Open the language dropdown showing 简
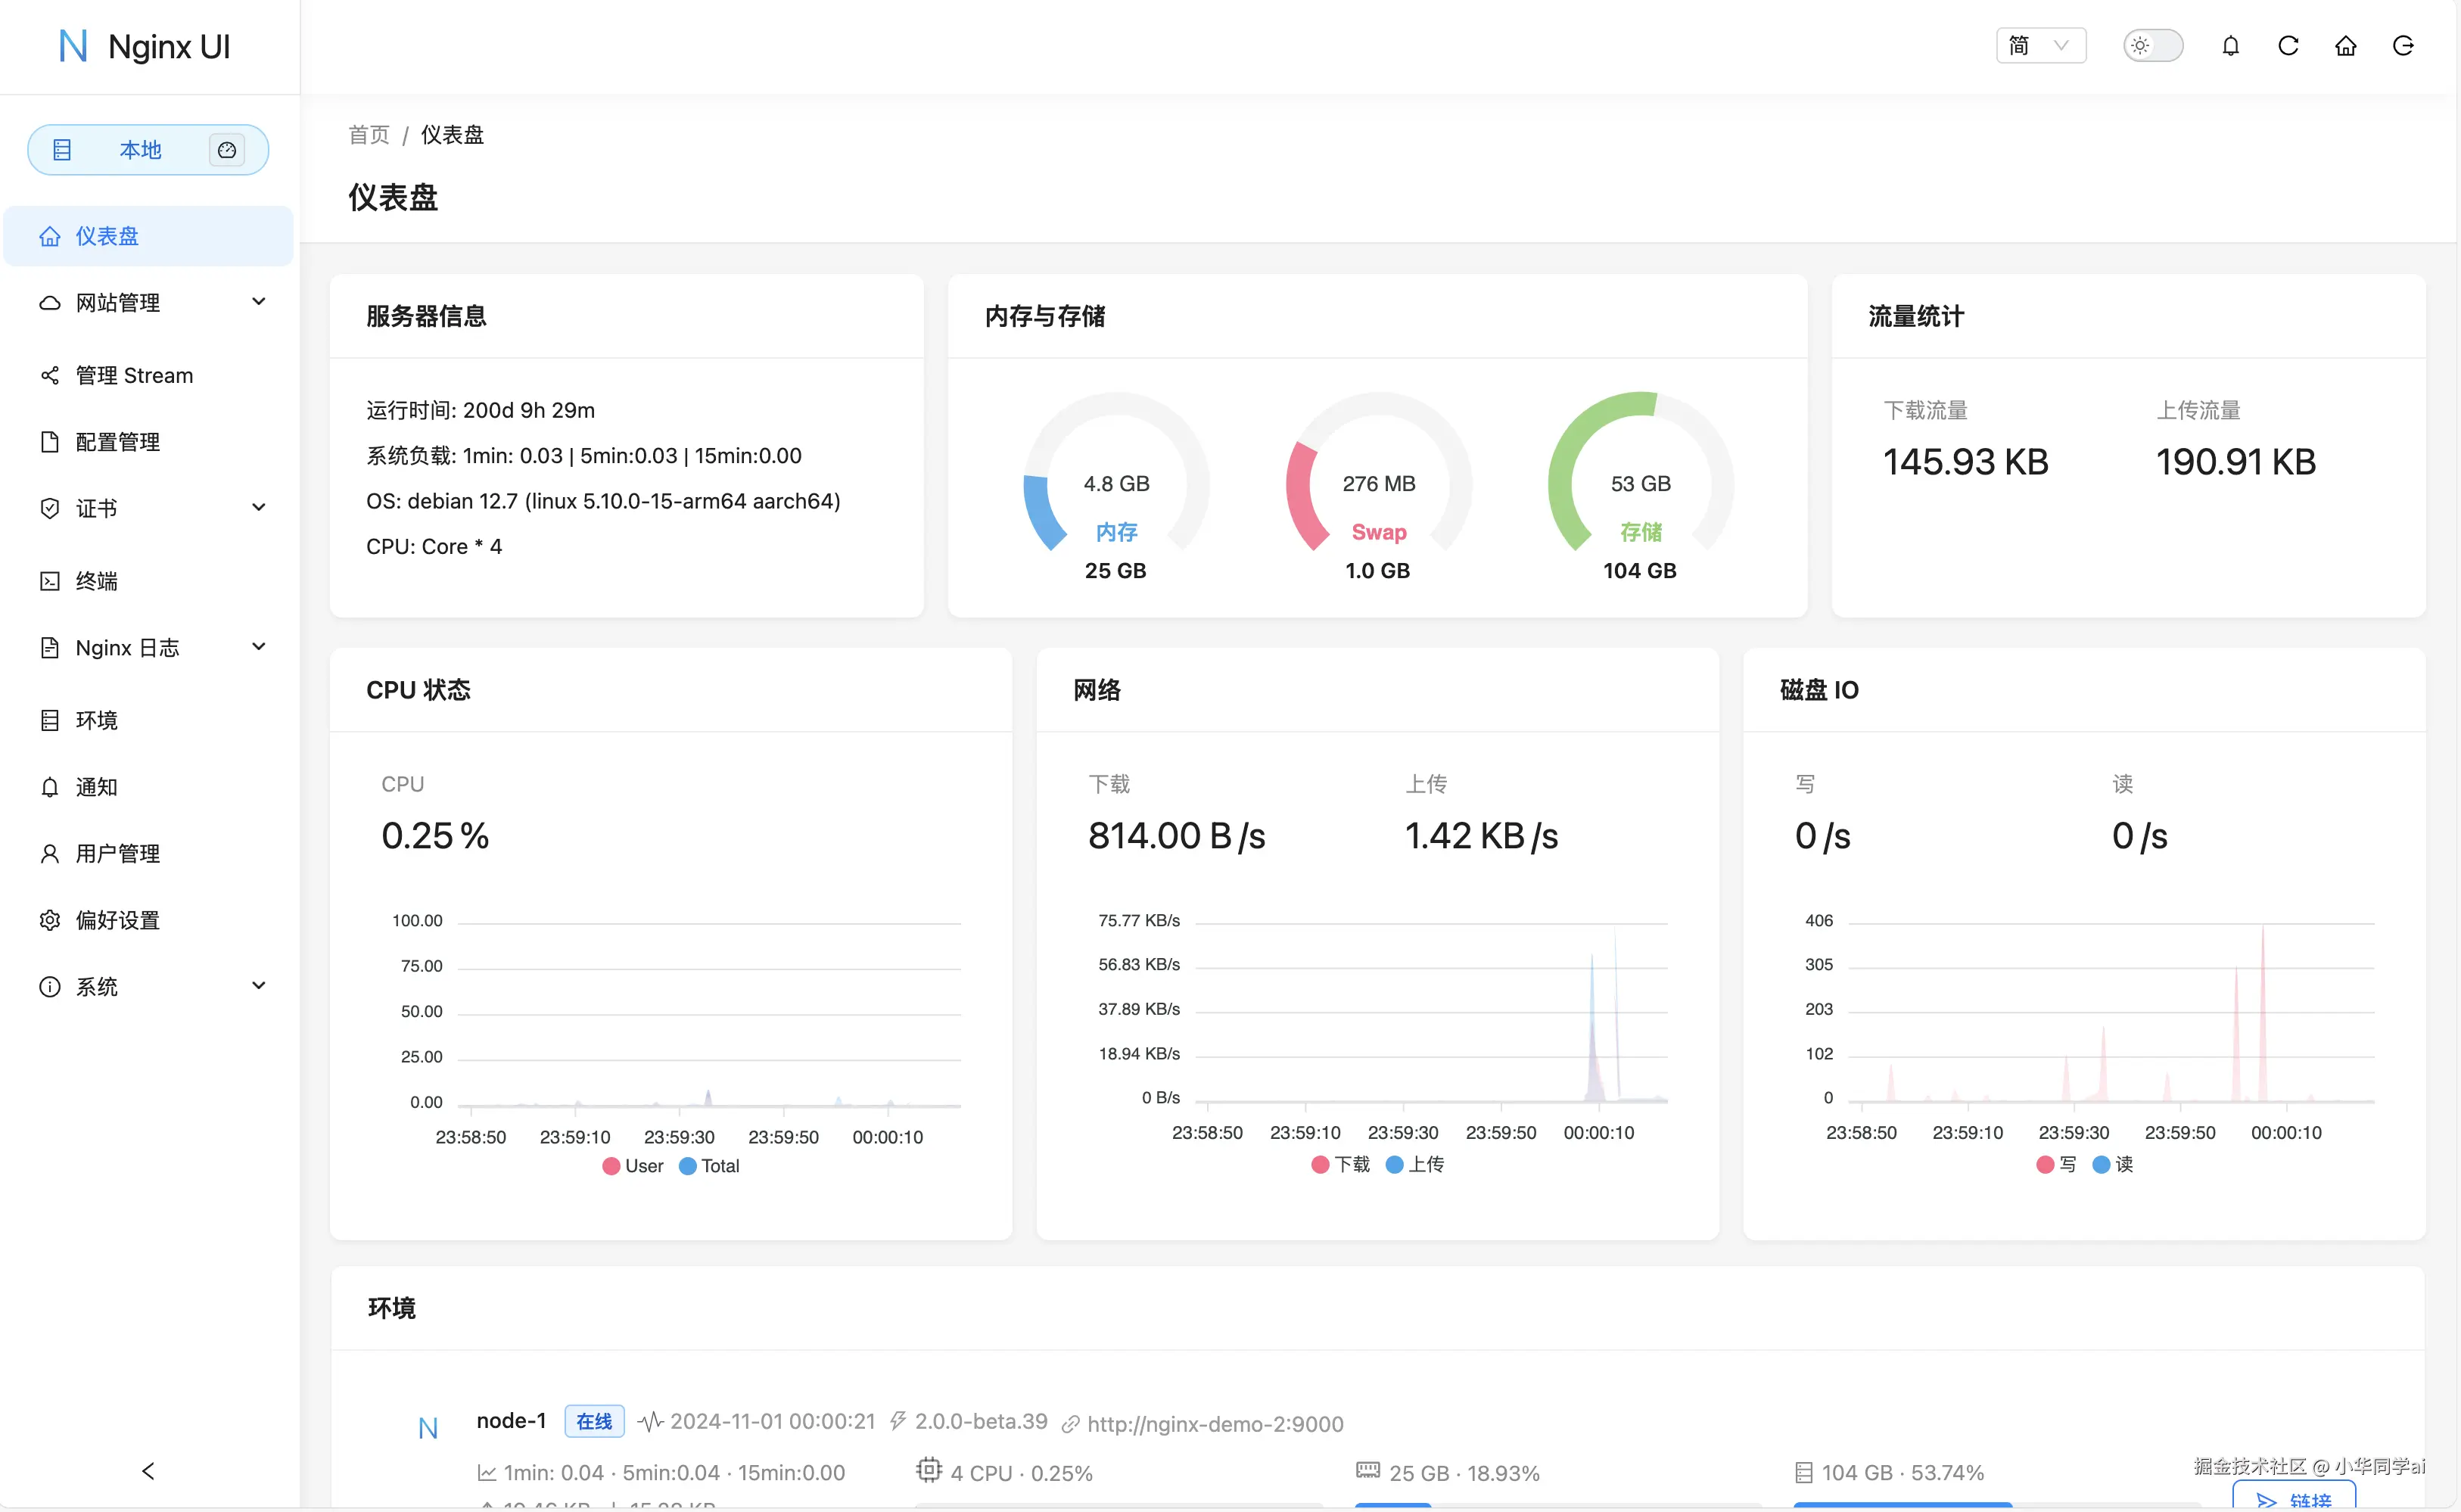2461x1512 pixels. click(2040, 46)
